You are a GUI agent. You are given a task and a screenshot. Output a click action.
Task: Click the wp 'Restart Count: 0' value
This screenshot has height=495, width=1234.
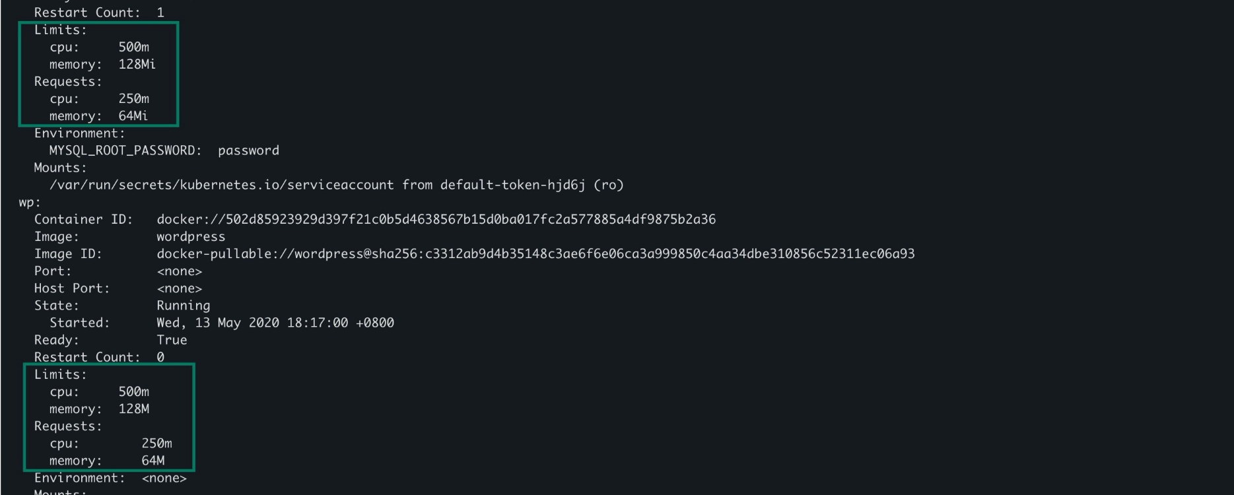pos(160,357)
